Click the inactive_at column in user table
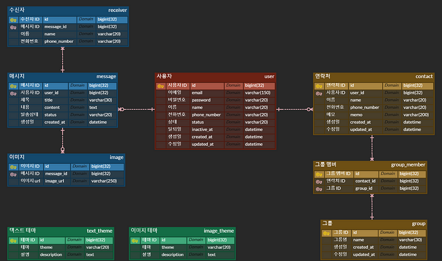This screenshot has height=261, width=442. tap(202, 129)
